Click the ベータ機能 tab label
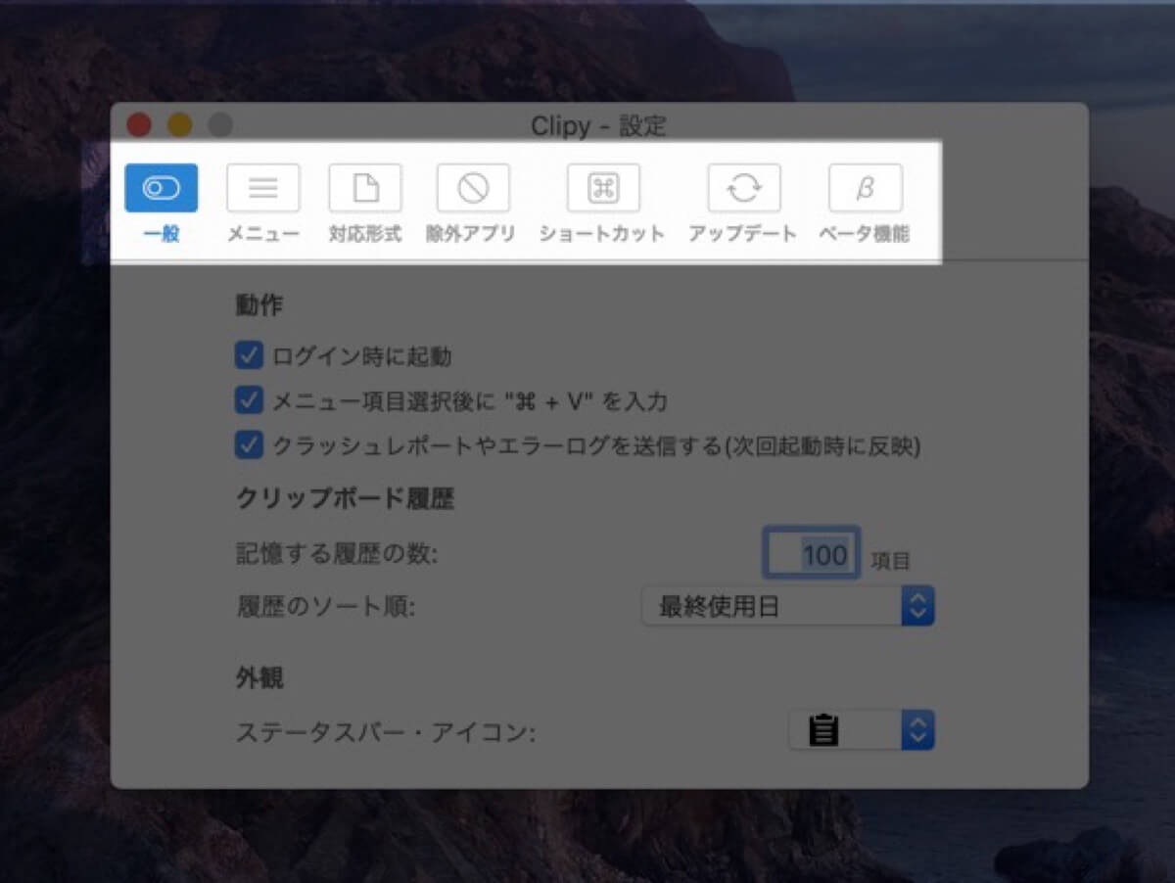This screenshot has width=1175, height=883. click(x=865, y=234)
